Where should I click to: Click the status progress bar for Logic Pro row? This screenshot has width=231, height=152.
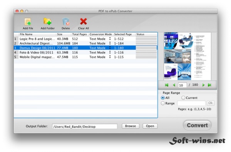click(146, 39)
